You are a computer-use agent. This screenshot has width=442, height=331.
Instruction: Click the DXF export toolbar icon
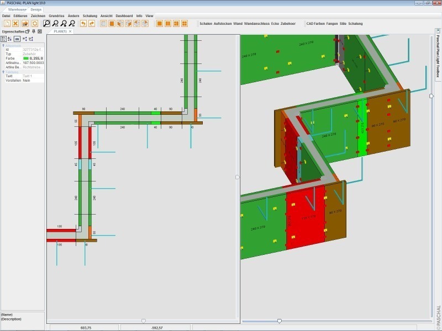point(25,24)
